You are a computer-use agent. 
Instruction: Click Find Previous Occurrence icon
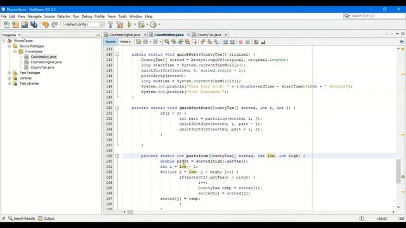[x=174, y=42]
